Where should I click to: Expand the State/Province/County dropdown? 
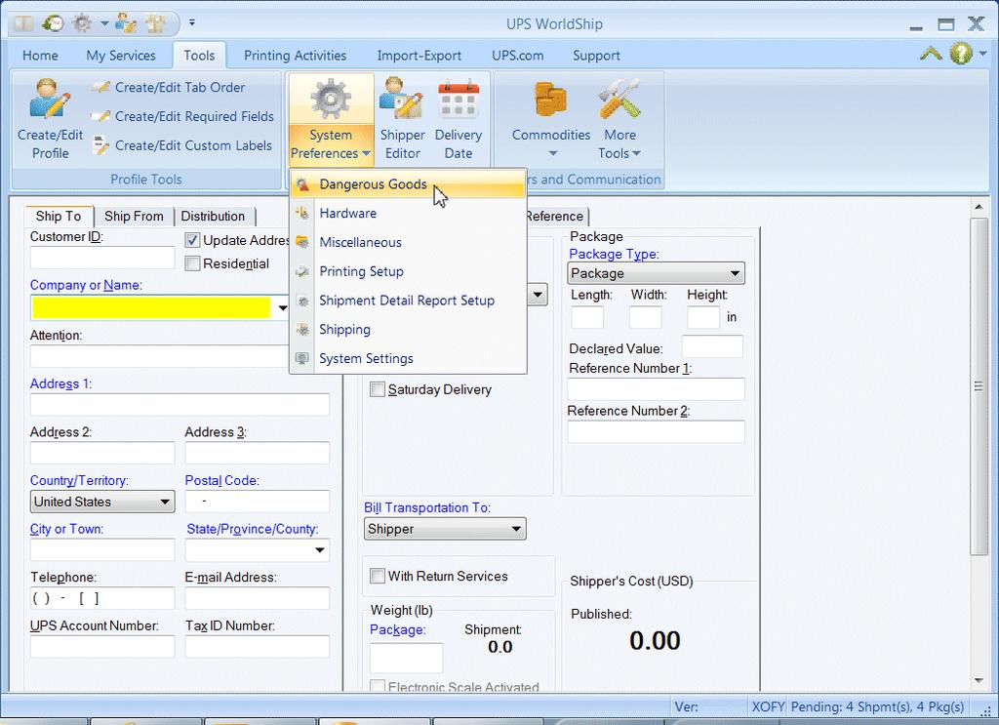pos(320,549)
